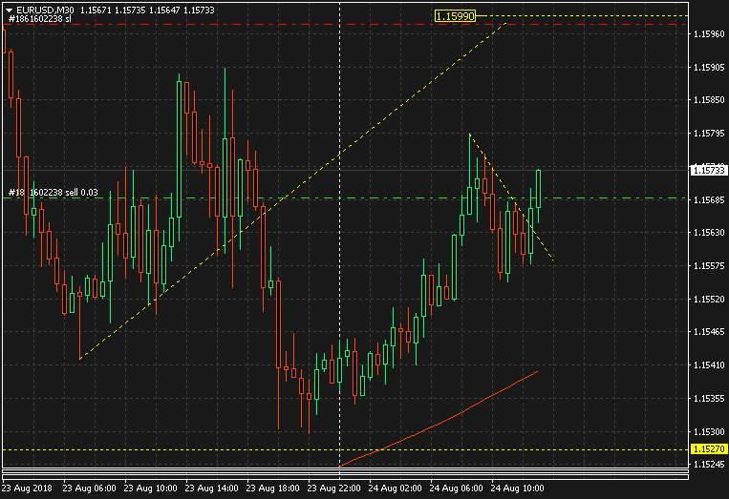Click the 1.15960 price scale label

pyautogui.click(x=707, y=34)
